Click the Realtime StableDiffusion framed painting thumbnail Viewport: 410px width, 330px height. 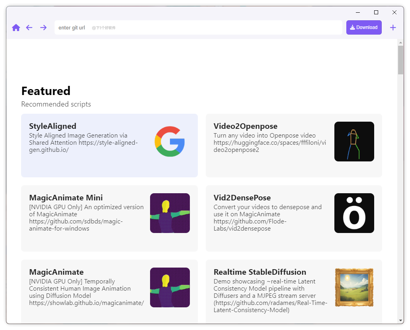pyautogui.click(x=354, y=287)
